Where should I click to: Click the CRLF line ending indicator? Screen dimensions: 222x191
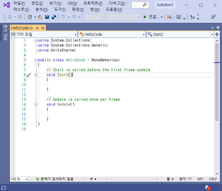coord(213,179)
